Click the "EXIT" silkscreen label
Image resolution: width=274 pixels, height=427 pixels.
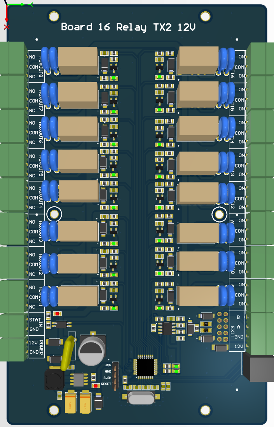click(x=232, y=332)
